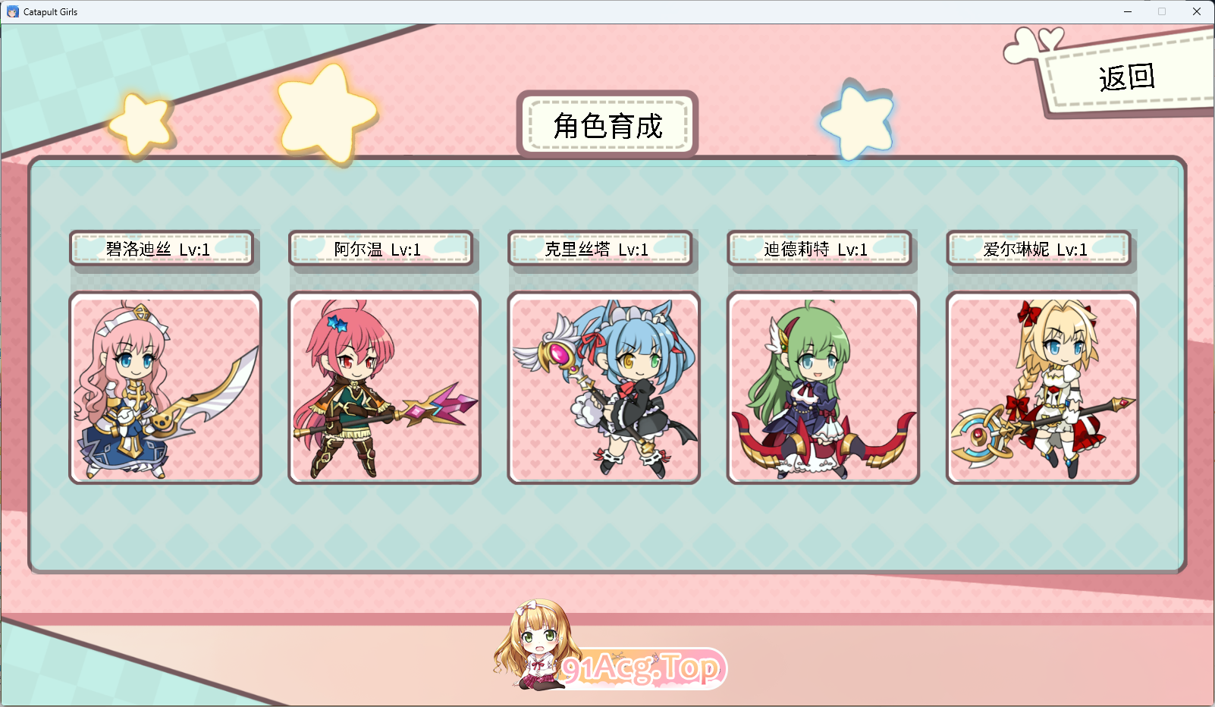The width and height of the screenshot is (1215, 707).
Task: Minimize the Catapult Girls window
Action: click(1128, 11)
